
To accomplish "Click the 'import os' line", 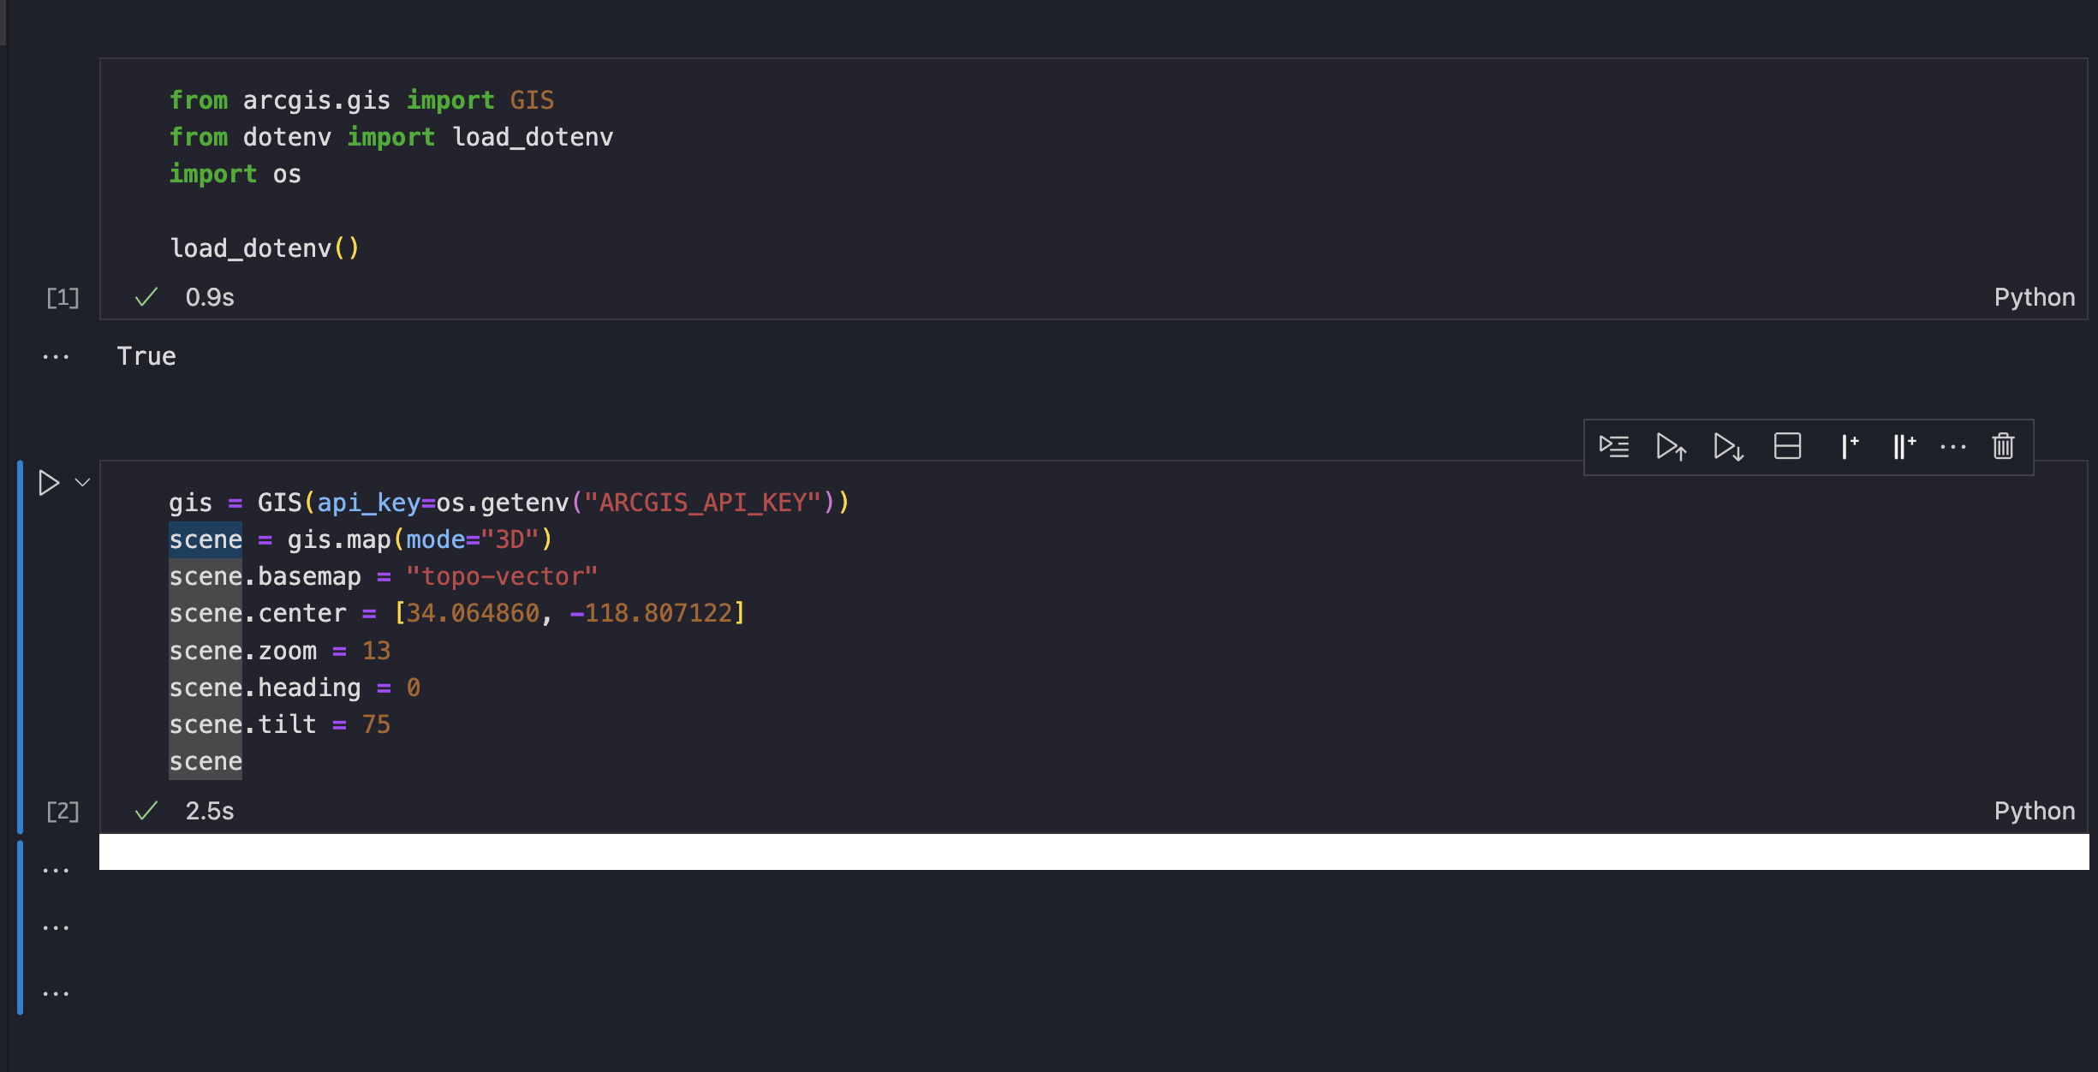I will click(x=235, y=174).
